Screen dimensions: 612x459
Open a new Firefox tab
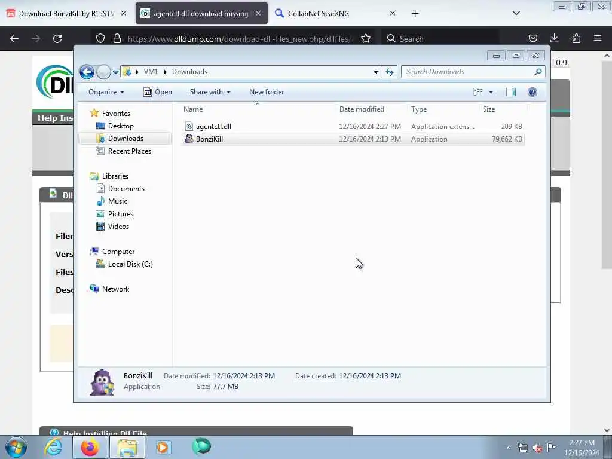pyautogui.click(x=415, y=14)
